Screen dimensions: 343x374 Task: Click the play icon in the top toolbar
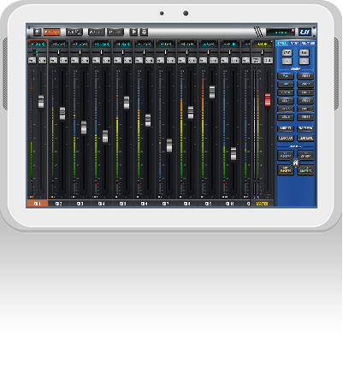pos(133,32)
